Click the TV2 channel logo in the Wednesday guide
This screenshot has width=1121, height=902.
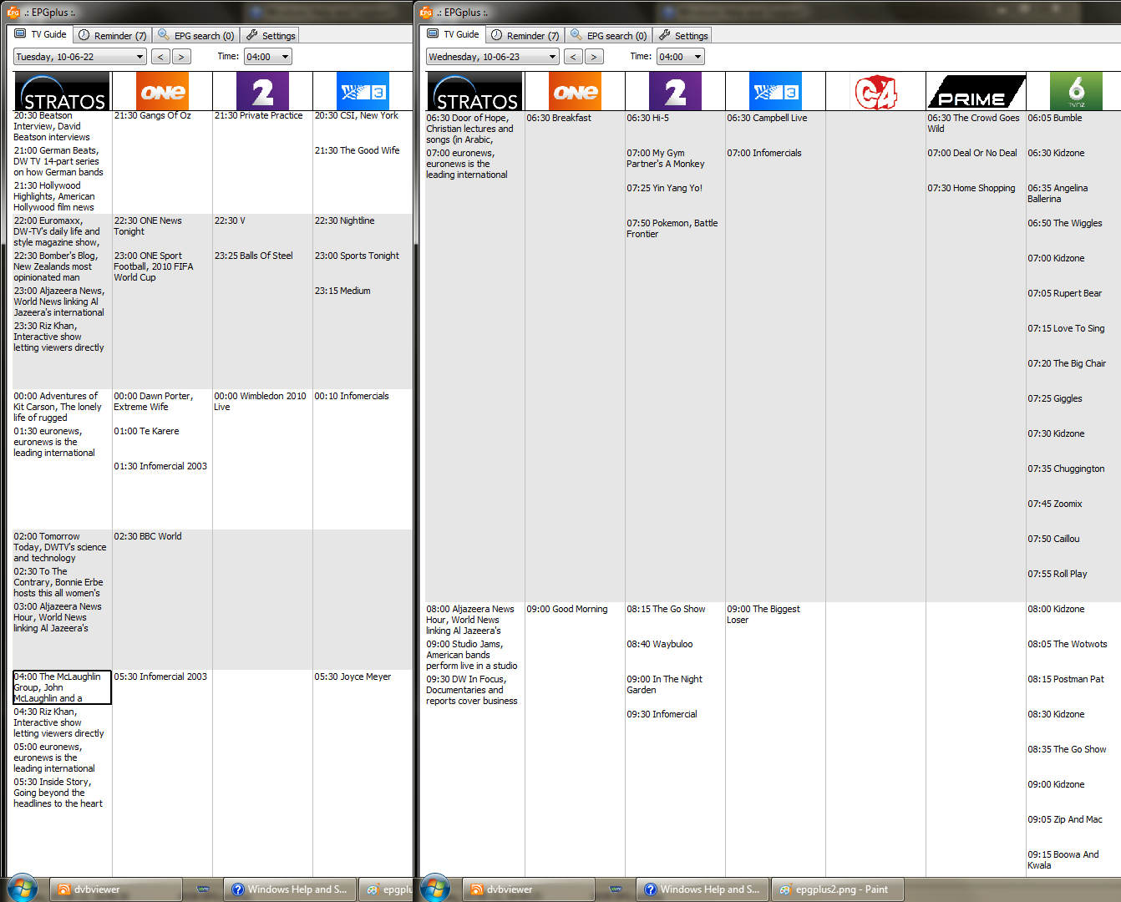tap(675, 91)
